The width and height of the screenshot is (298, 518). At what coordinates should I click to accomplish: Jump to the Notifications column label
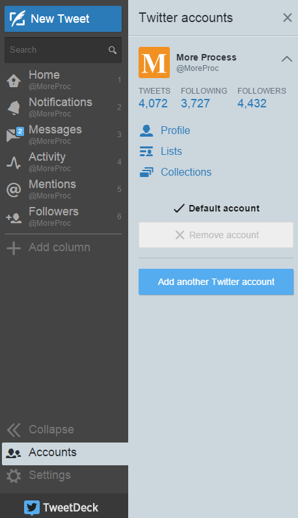tap(61, 102)
